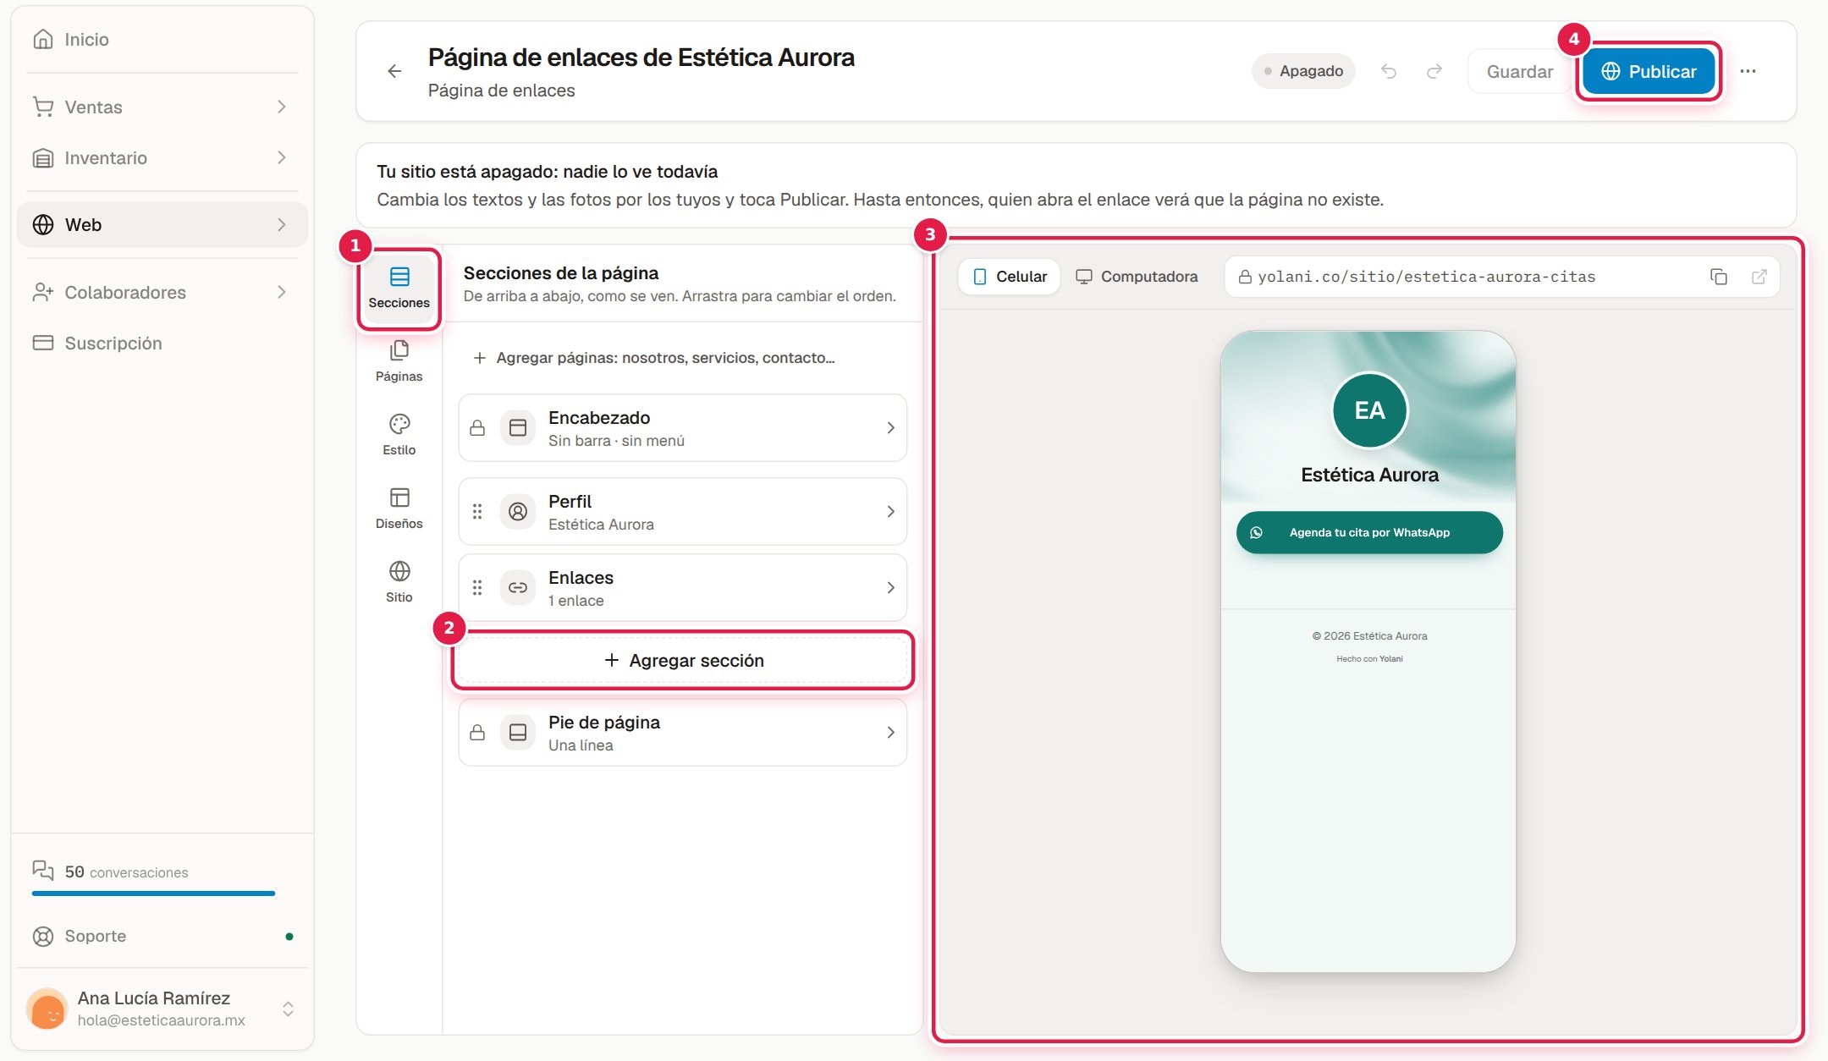This screenshot has height=1061, width=1828.
Task: Click the drag handle on Perfil row
Action: pyautogui.click(x=477, y=512)
